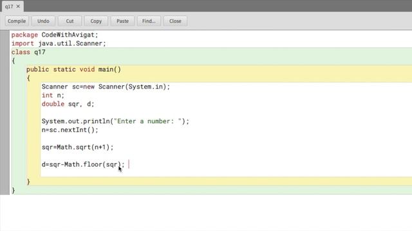
Task: Click the 'sqr=Math.sqrt(n+1);' line
Action: (77, 147)
